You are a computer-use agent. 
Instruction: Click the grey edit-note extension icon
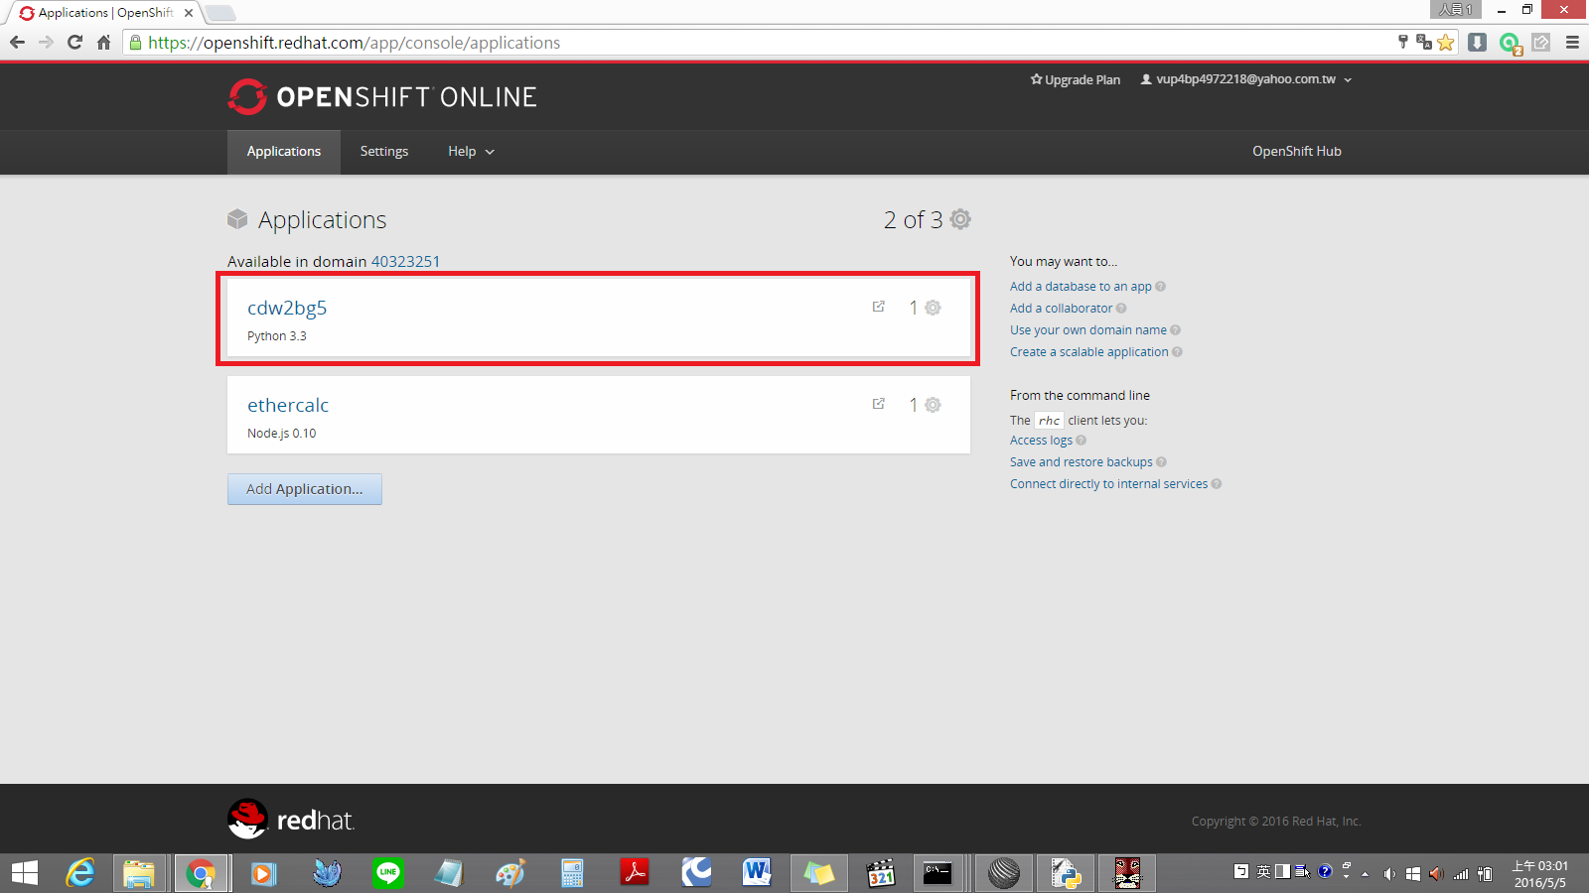(1541, 42)
